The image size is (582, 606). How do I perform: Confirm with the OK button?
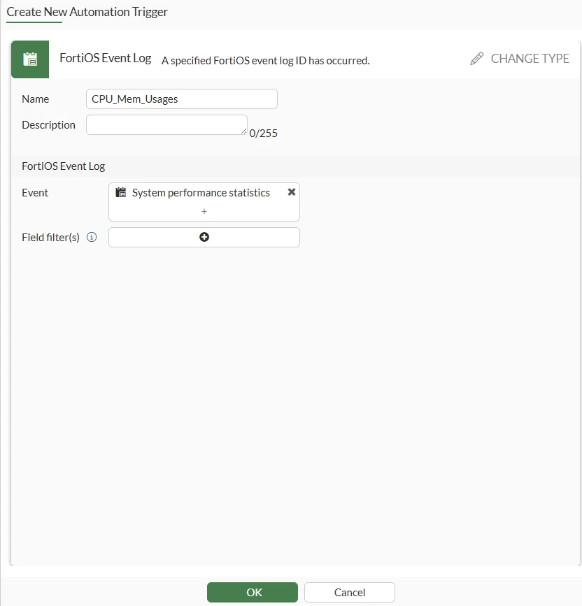pos(253,592)
